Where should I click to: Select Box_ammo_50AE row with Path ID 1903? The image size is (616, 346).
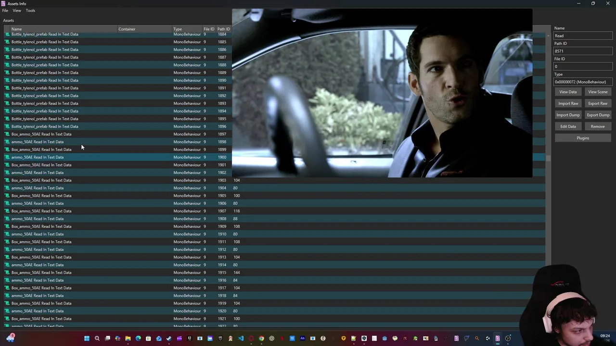click(274, 180)
